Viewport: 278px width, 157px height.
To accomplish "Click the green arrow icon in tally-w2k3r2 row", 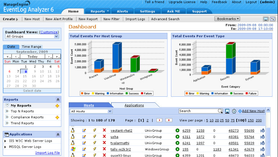I will (x=177, y=149).
